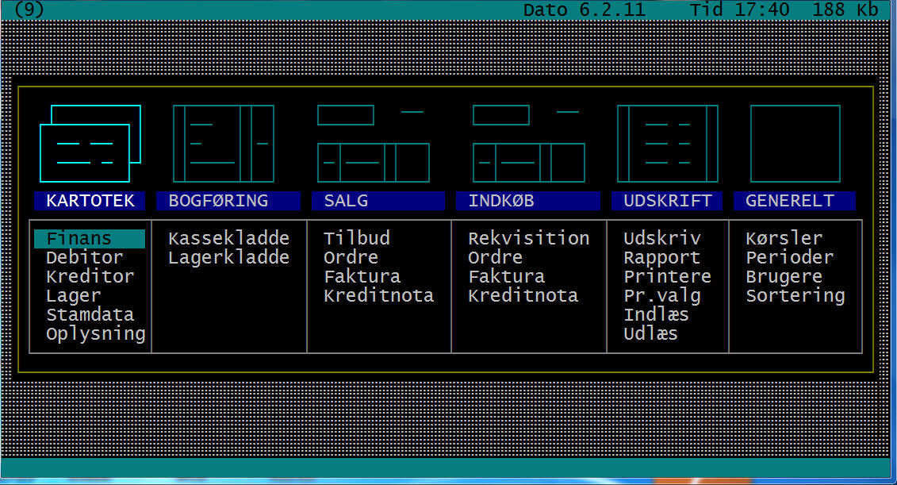
Task: Select Lagerkladde in the Bogføring column
Action: (228, 258)
